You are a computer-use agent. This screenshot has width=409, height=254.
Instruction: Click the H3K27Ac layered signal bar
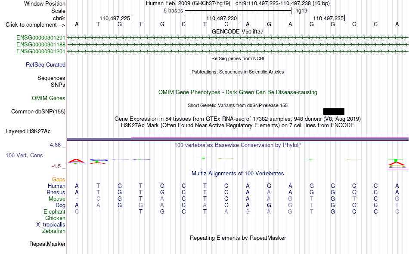pyautogui.click(x=238, y=139)
